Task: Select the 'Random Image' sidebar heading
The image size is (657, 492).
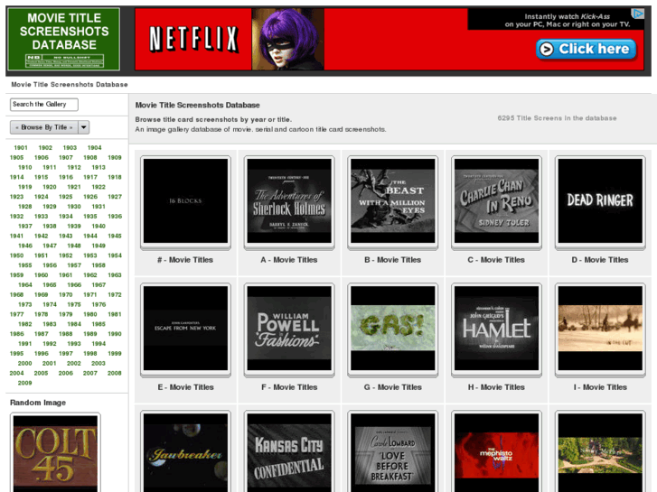Action: 38,403
